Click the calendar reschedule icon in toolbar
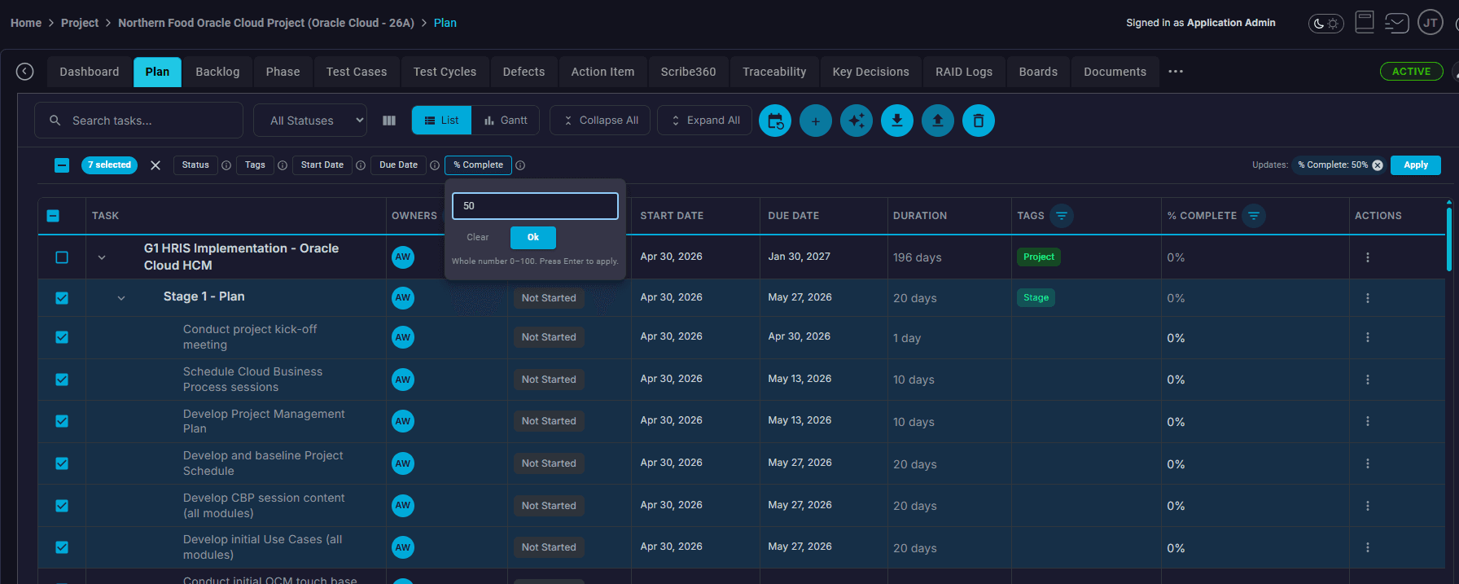 [x=775, y=121]
